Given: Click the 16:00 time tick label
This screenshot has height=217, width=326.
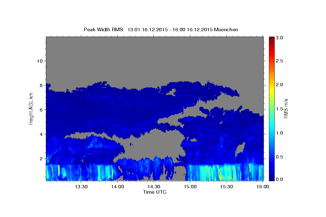Looking at the screenshot, I should click(x=263, y=187).
